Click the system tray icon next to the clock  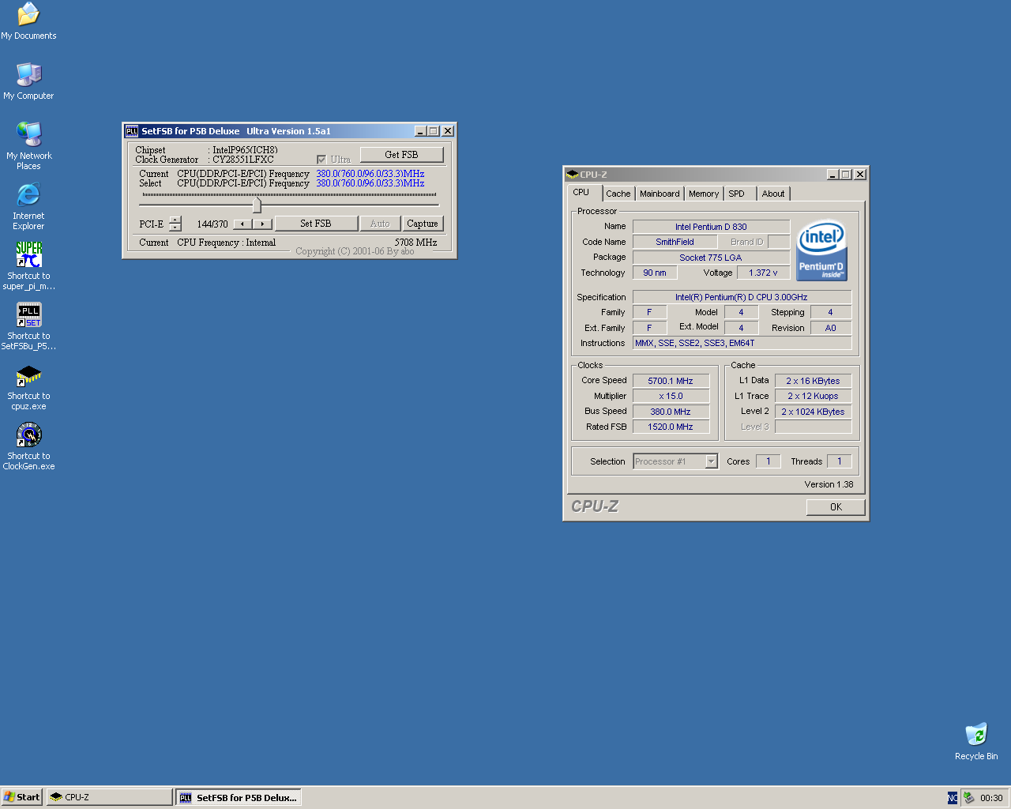(968, 798)
